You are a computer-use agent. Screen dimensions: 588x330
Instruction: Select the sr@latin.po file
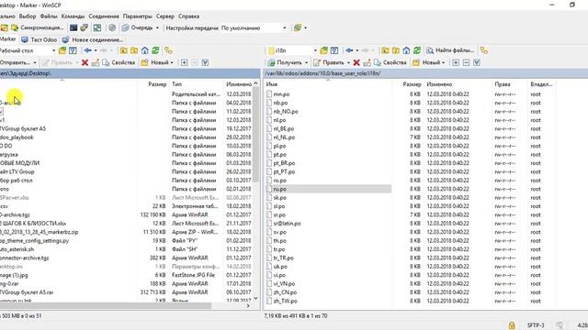click(287, 224)
